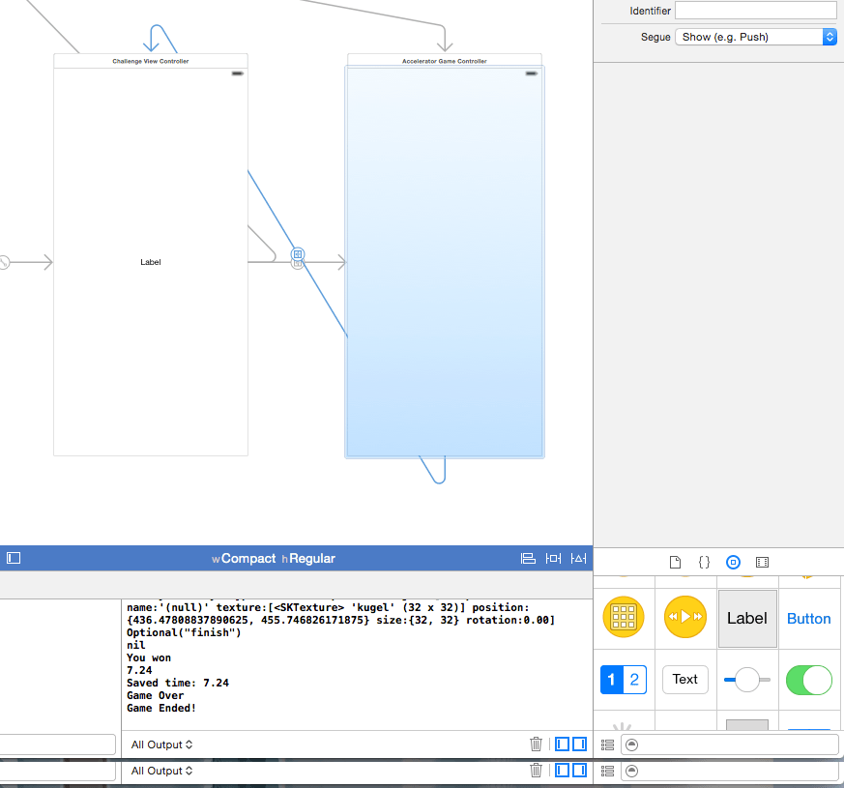Click the 'Game Ended!' console line
Screen dimensions: 844x788
click(x=161, y=709)
